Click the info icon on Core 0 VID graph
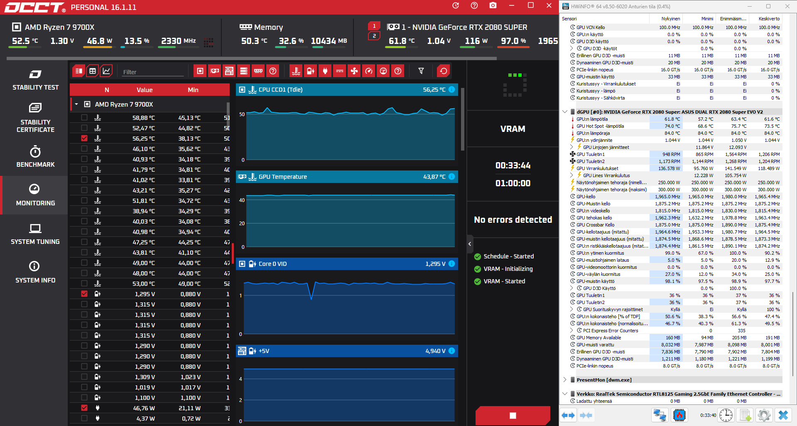Image resolution: width=797 pixels, height=426 pixels. point(452,264)
